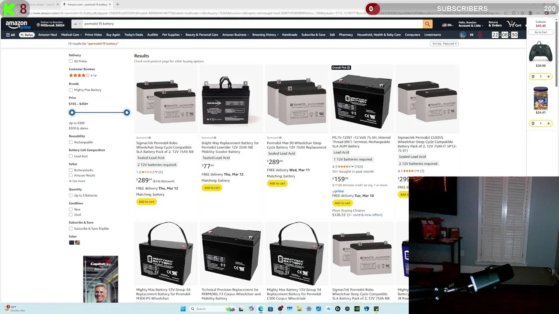Click sponsored info icon under SigmasTek Robo listing

click(149, 138)
